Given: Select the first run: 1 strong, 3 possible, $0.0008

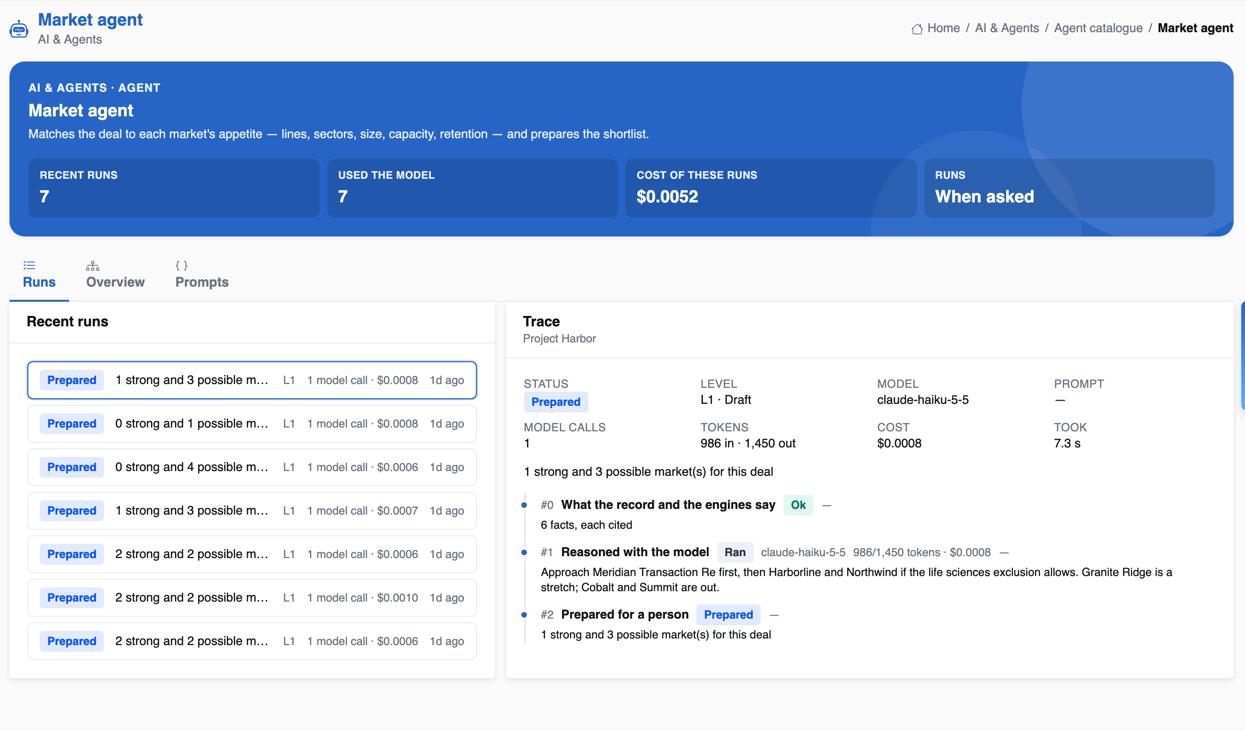Looking at the screenshot, I should (252, 380).
